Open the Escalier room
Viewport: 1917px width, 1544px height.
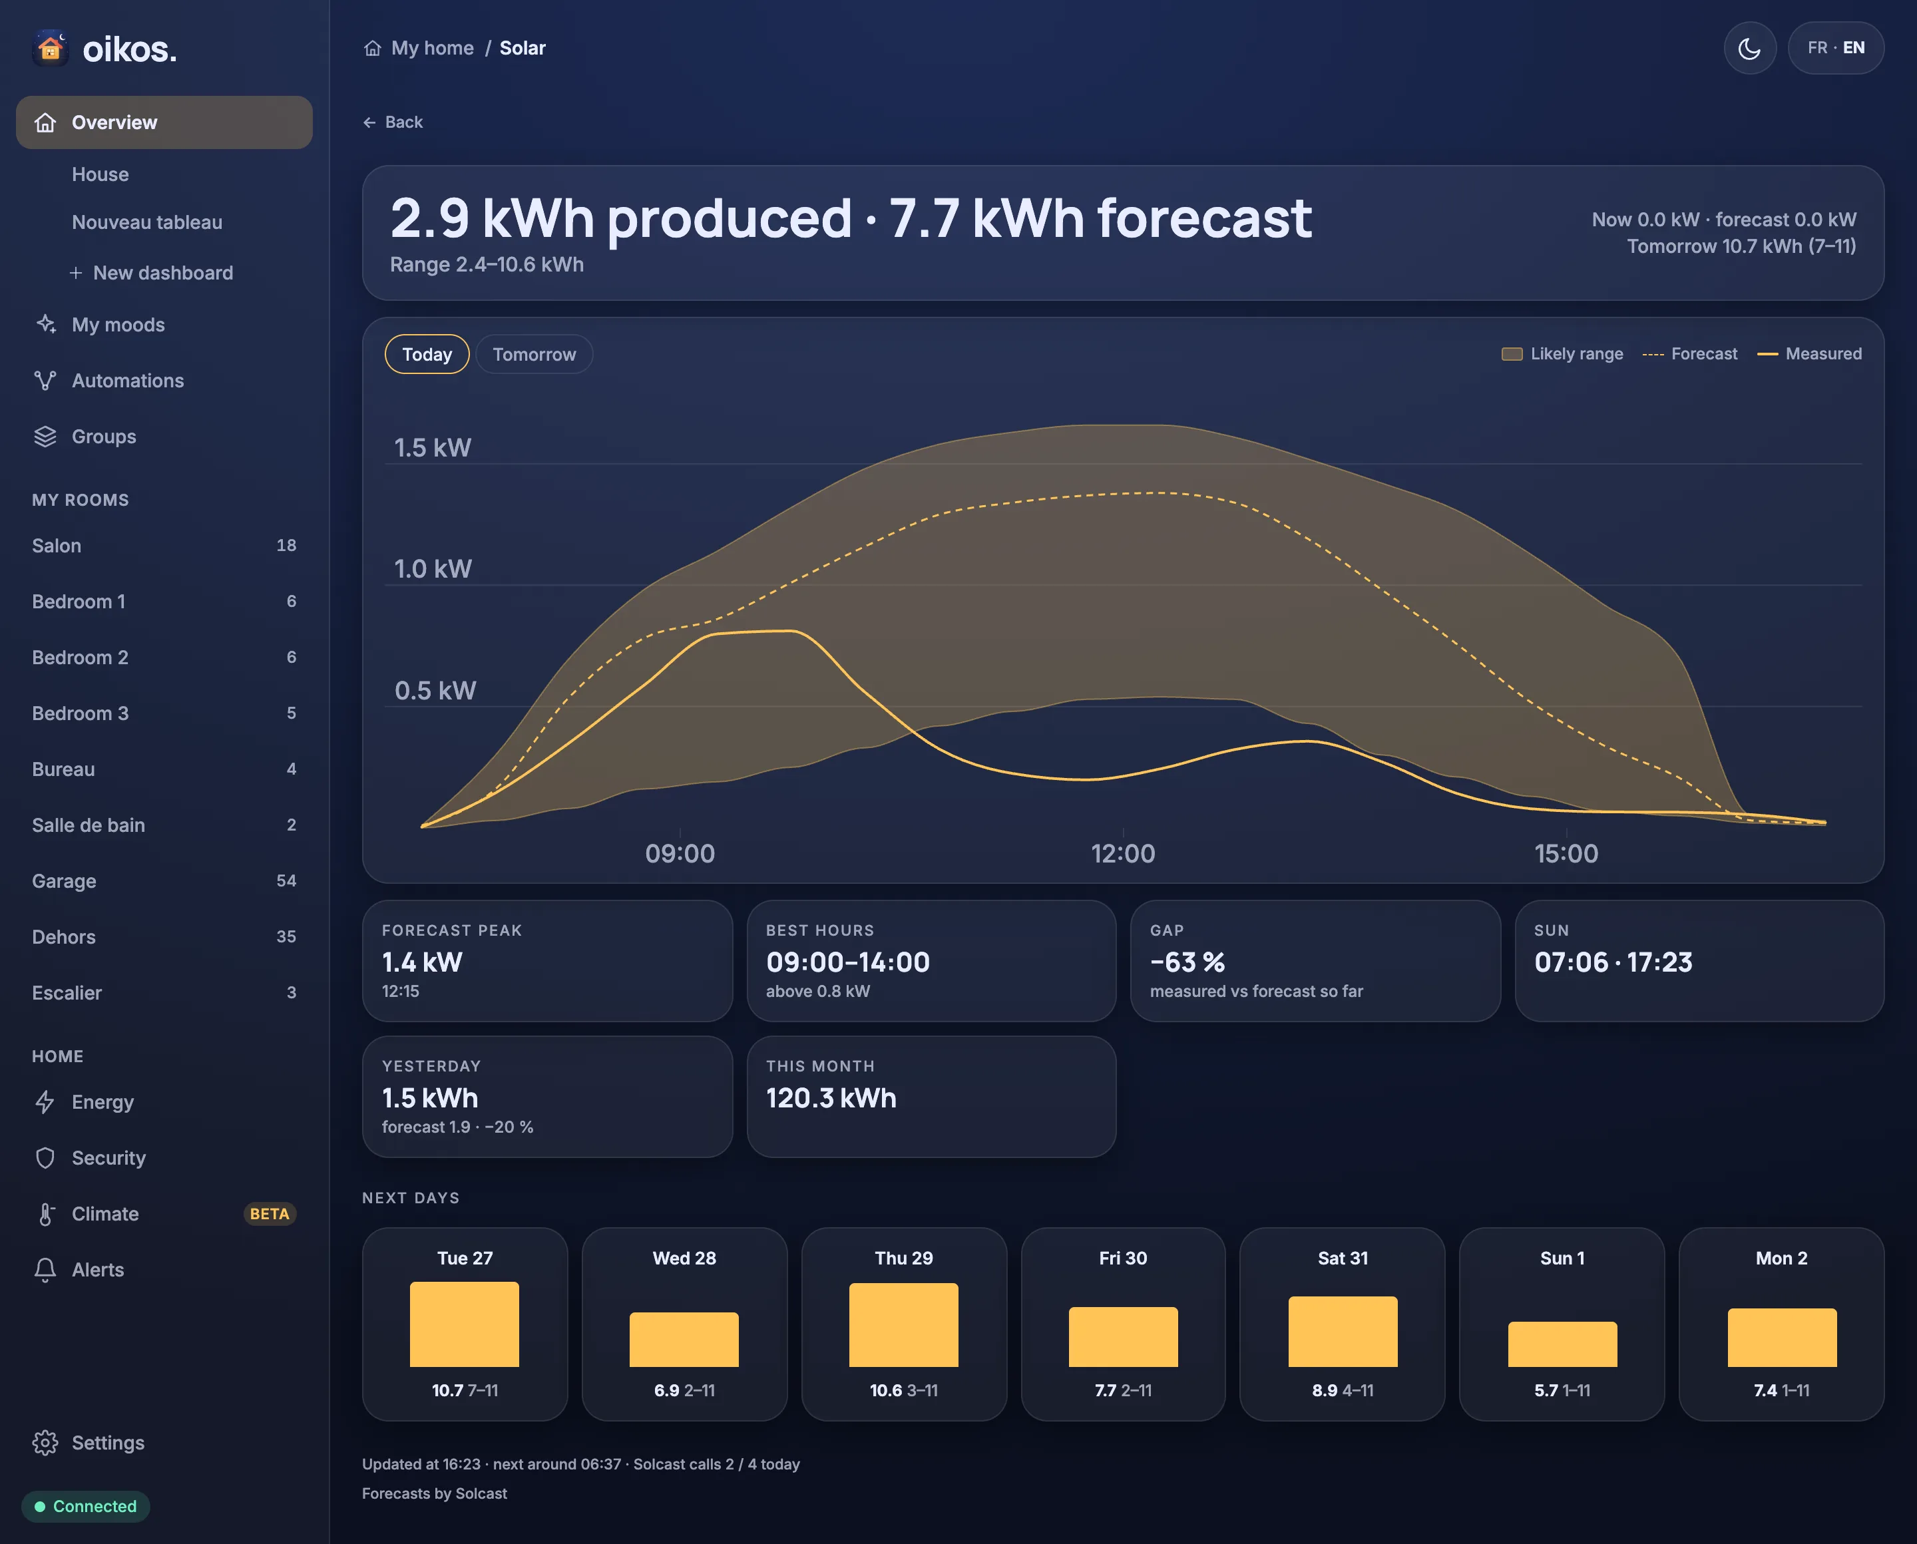tap(164, 994)
